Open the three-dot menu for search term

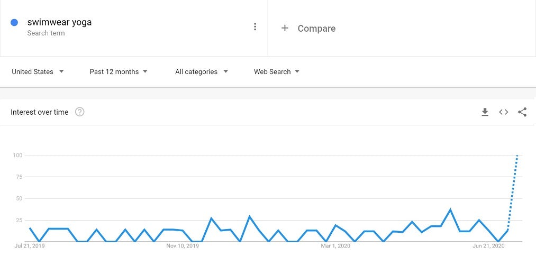[x=255, y=27]
